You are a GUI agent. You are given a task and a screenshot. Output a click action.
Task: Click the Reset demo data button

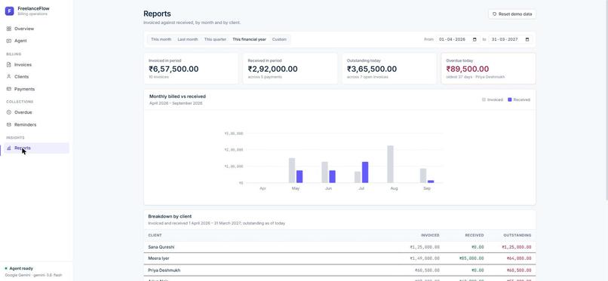[512, 14]
